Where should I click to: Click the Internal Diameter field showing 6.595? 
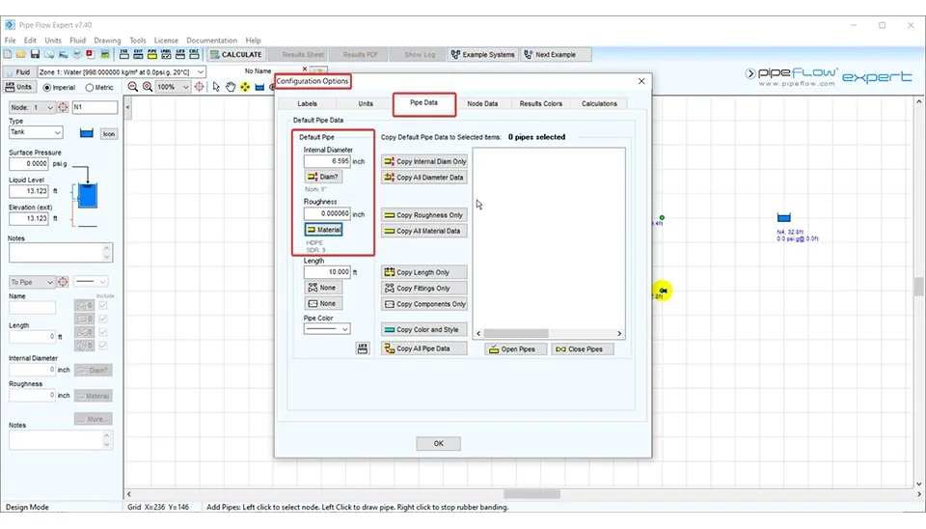click(x=326, y=161)
